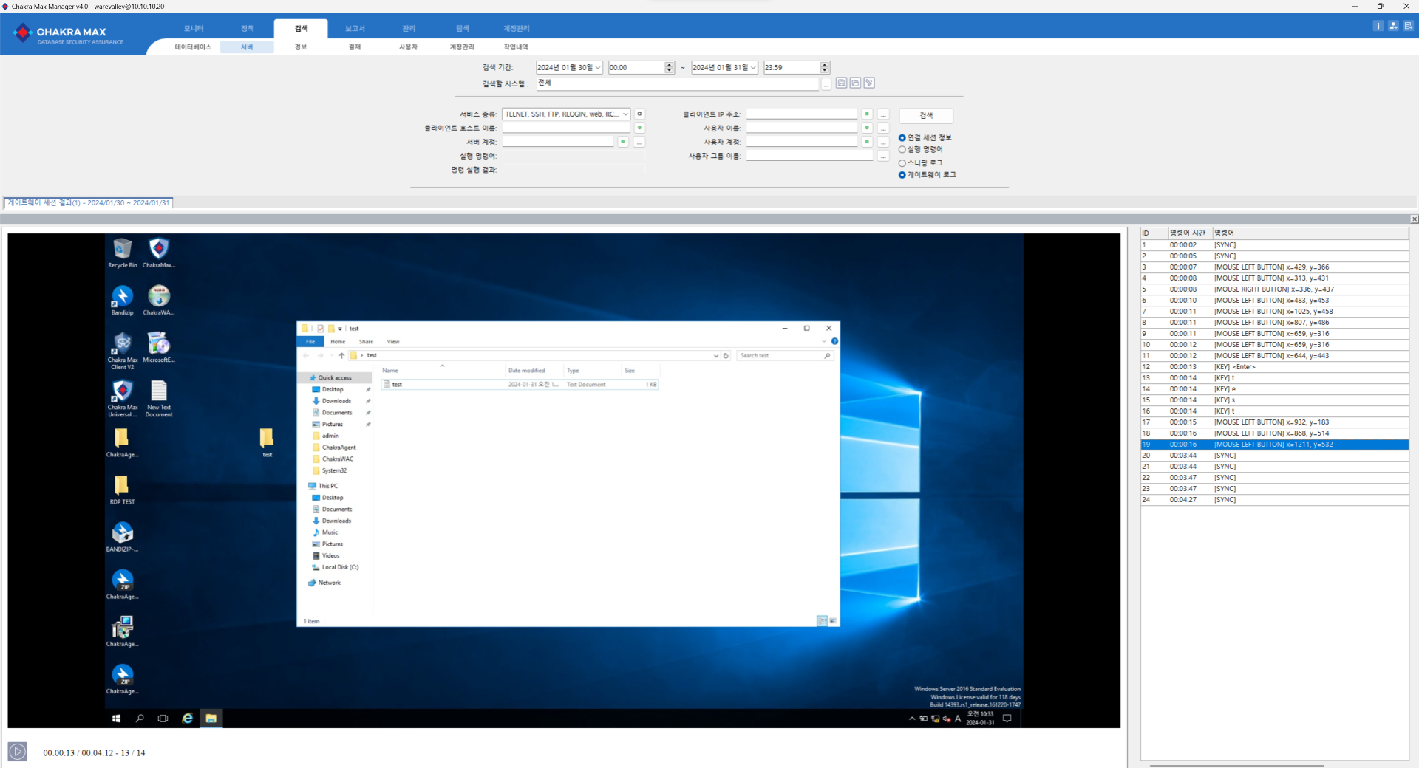
Task: Open the ellipsis browse button for 사용자 그룹 이름
Action: point(883,156)
